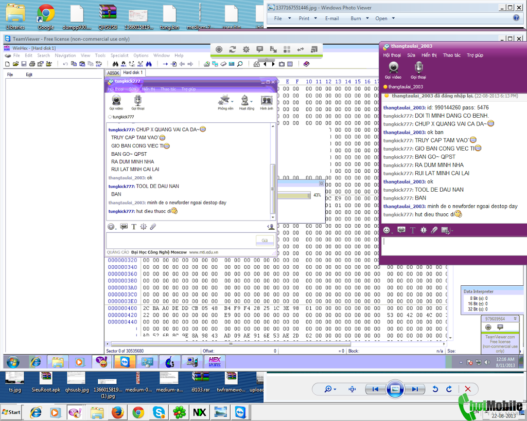527x421 pixels.
Task: Go to next photo in Photo Viewer
Action: (x=415, y=389)
